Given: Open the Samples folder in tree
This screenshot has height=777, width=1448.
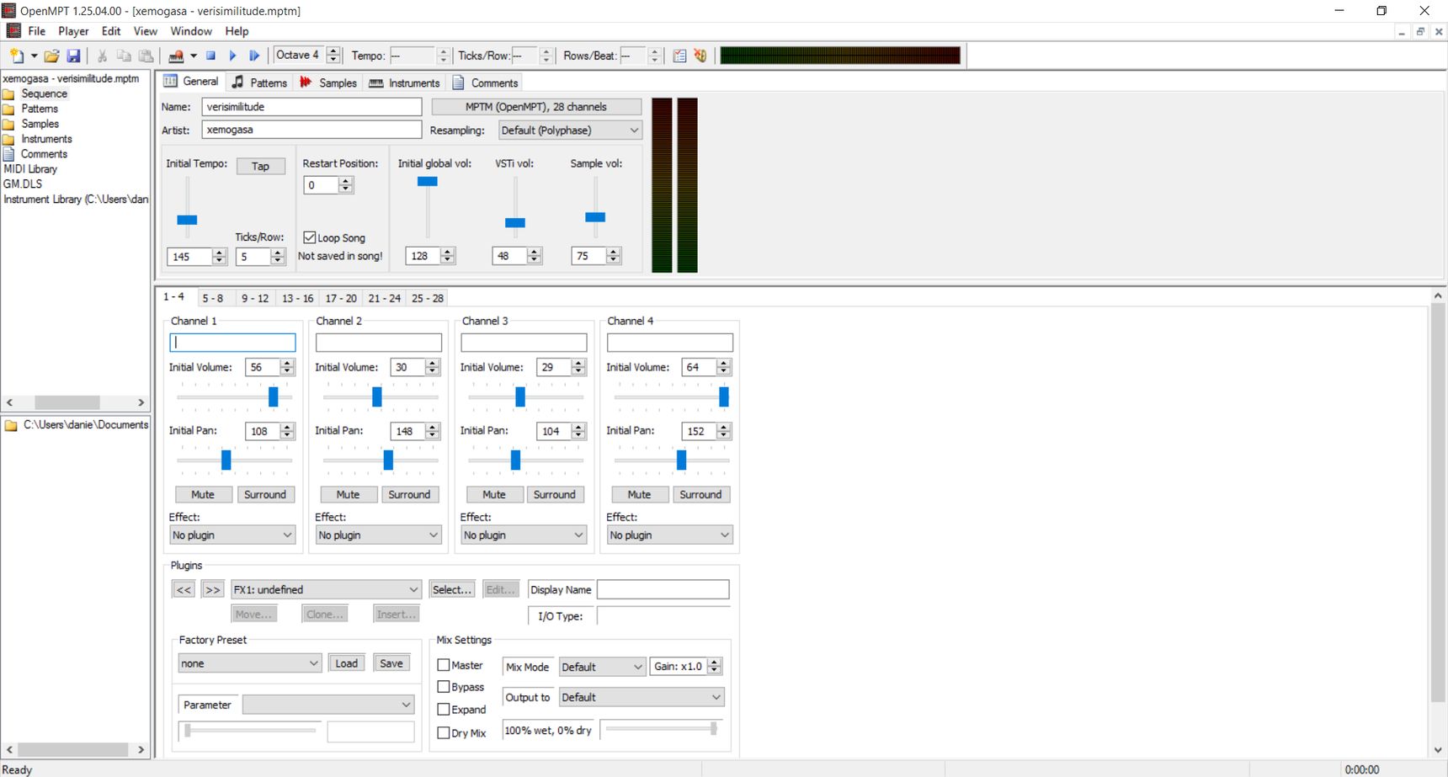Looking at the screenshot, I should pyautogui.click(x=40, y=124).
